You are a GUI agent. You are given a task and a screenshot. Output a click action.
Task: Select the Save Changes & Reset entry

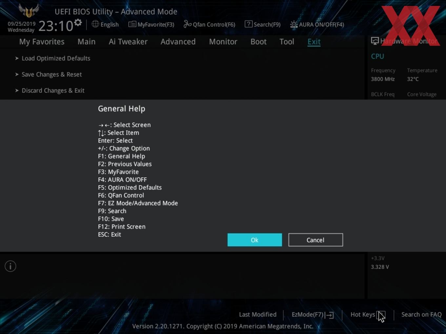pyautogui.click(x=52, y=74)
